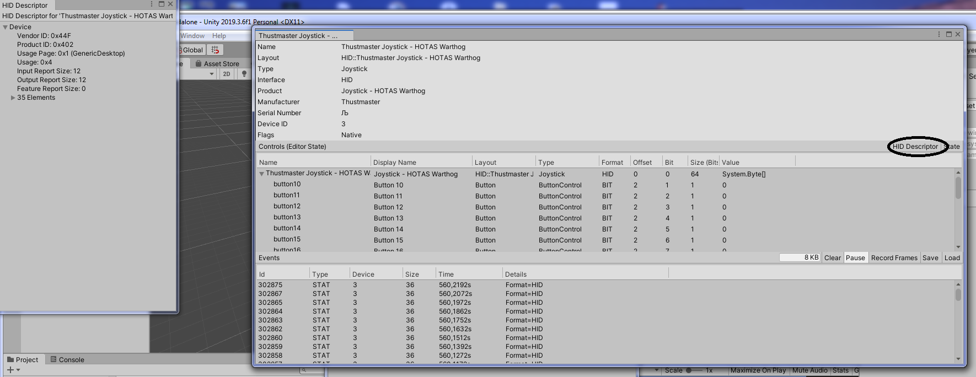Open the joystick debug window's kebab menu
The image size is (976, 377).
point(939,34)
